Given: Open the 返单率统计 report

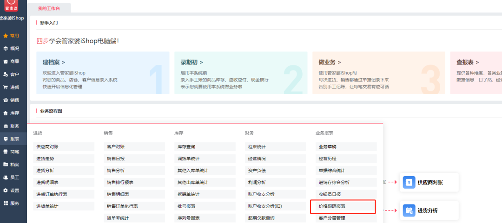Looking at the screenshot, I should click(x=134, y=218).
